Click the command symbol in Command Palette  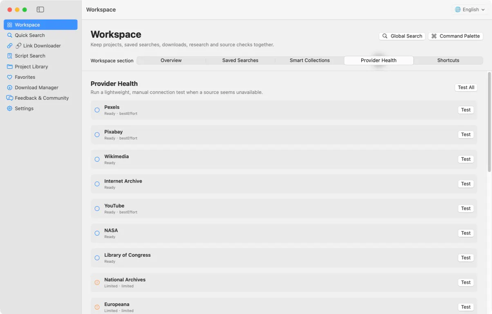(434, 36)
